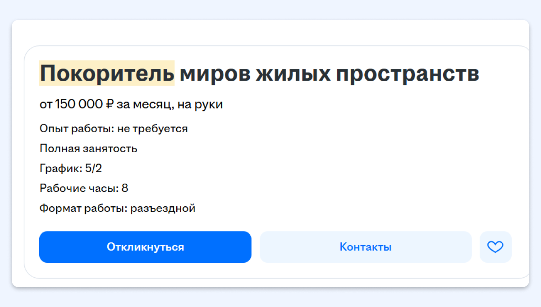The height and width of the screenshot is (307, 541).
Task: Open the Контакты button
Action: (365, 247)
